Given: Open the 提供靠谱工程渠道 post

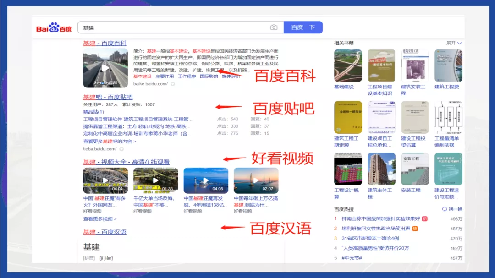Looking at the screenshot, I should click(137, 126).
